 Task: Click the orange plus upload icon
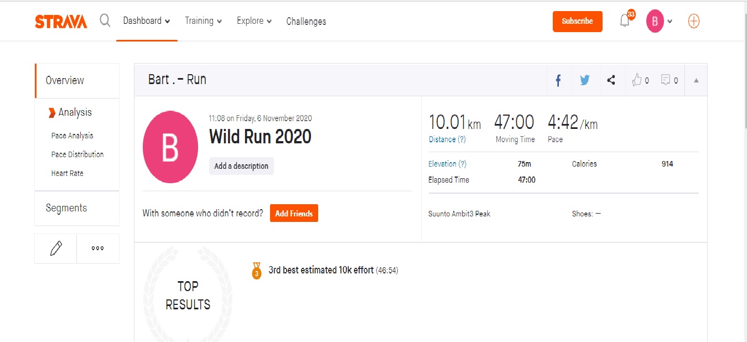[693, 21]
